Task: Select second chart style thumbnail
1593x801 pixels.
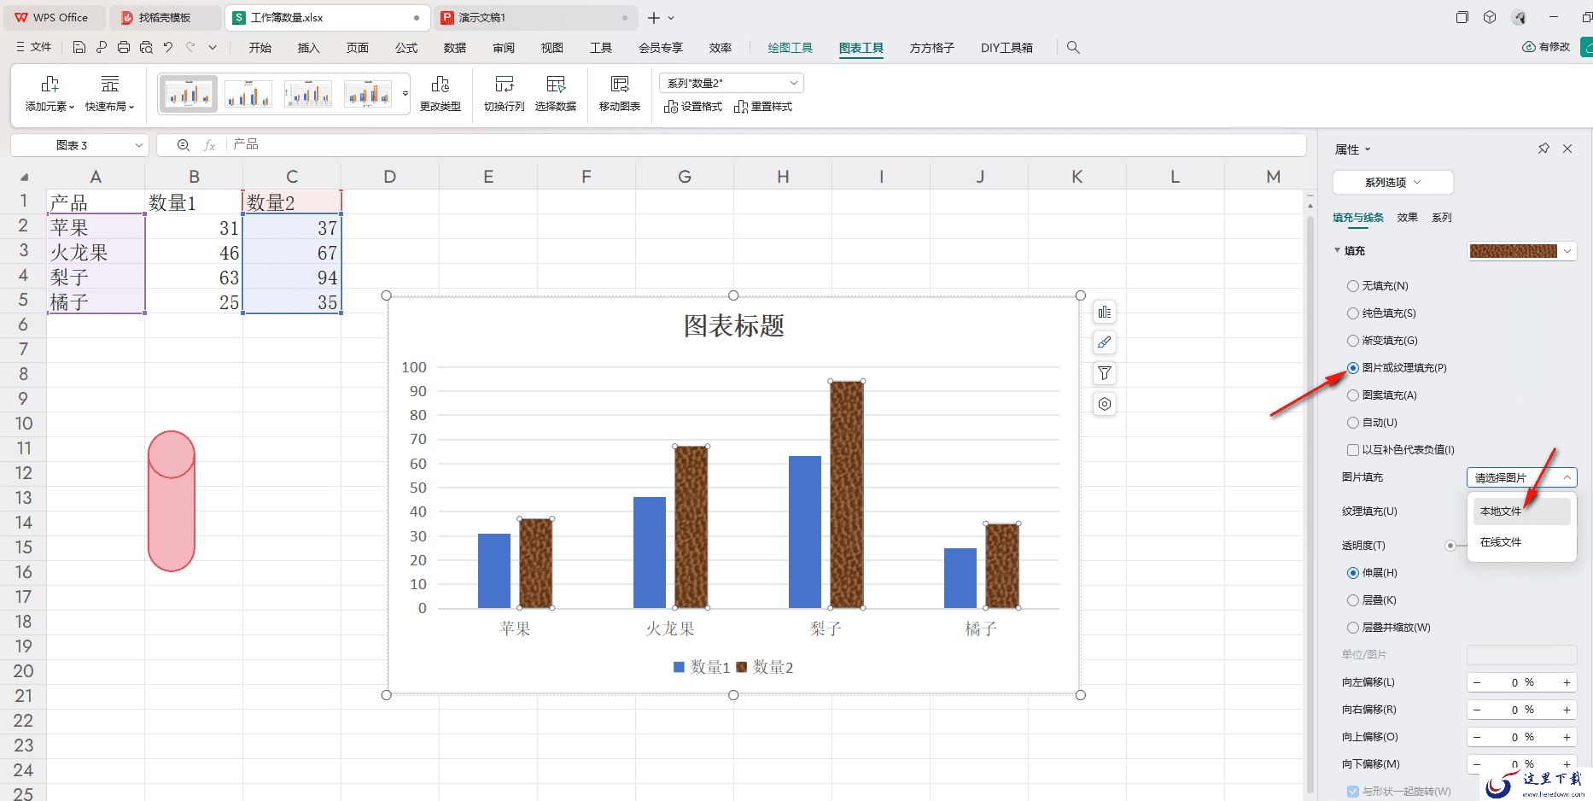Action: click(x=248, y=94)
